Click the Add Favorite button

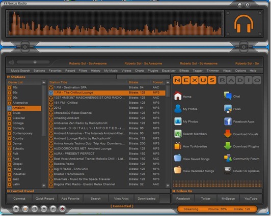point(70,199)
